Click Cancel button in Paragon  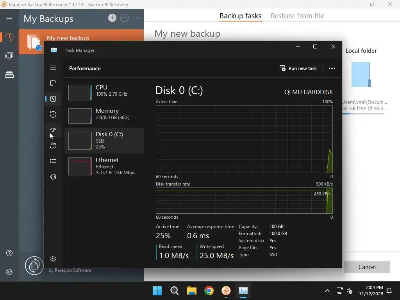(x=367, y=267)
